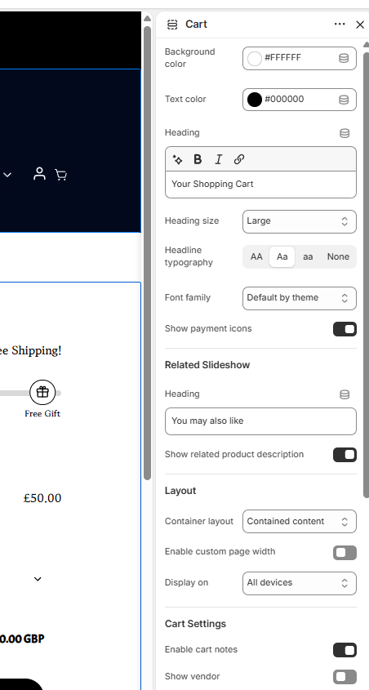Open the Heading size dropdown

click(300, 221)
